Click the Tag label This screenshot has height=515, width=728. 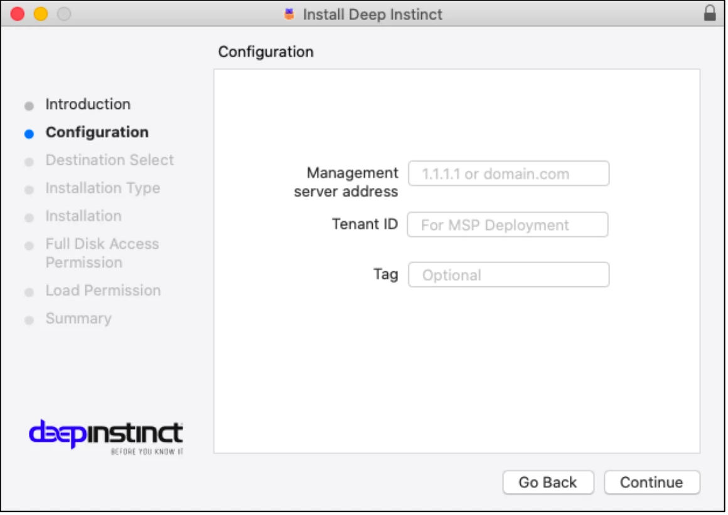(x=387, y=274)
